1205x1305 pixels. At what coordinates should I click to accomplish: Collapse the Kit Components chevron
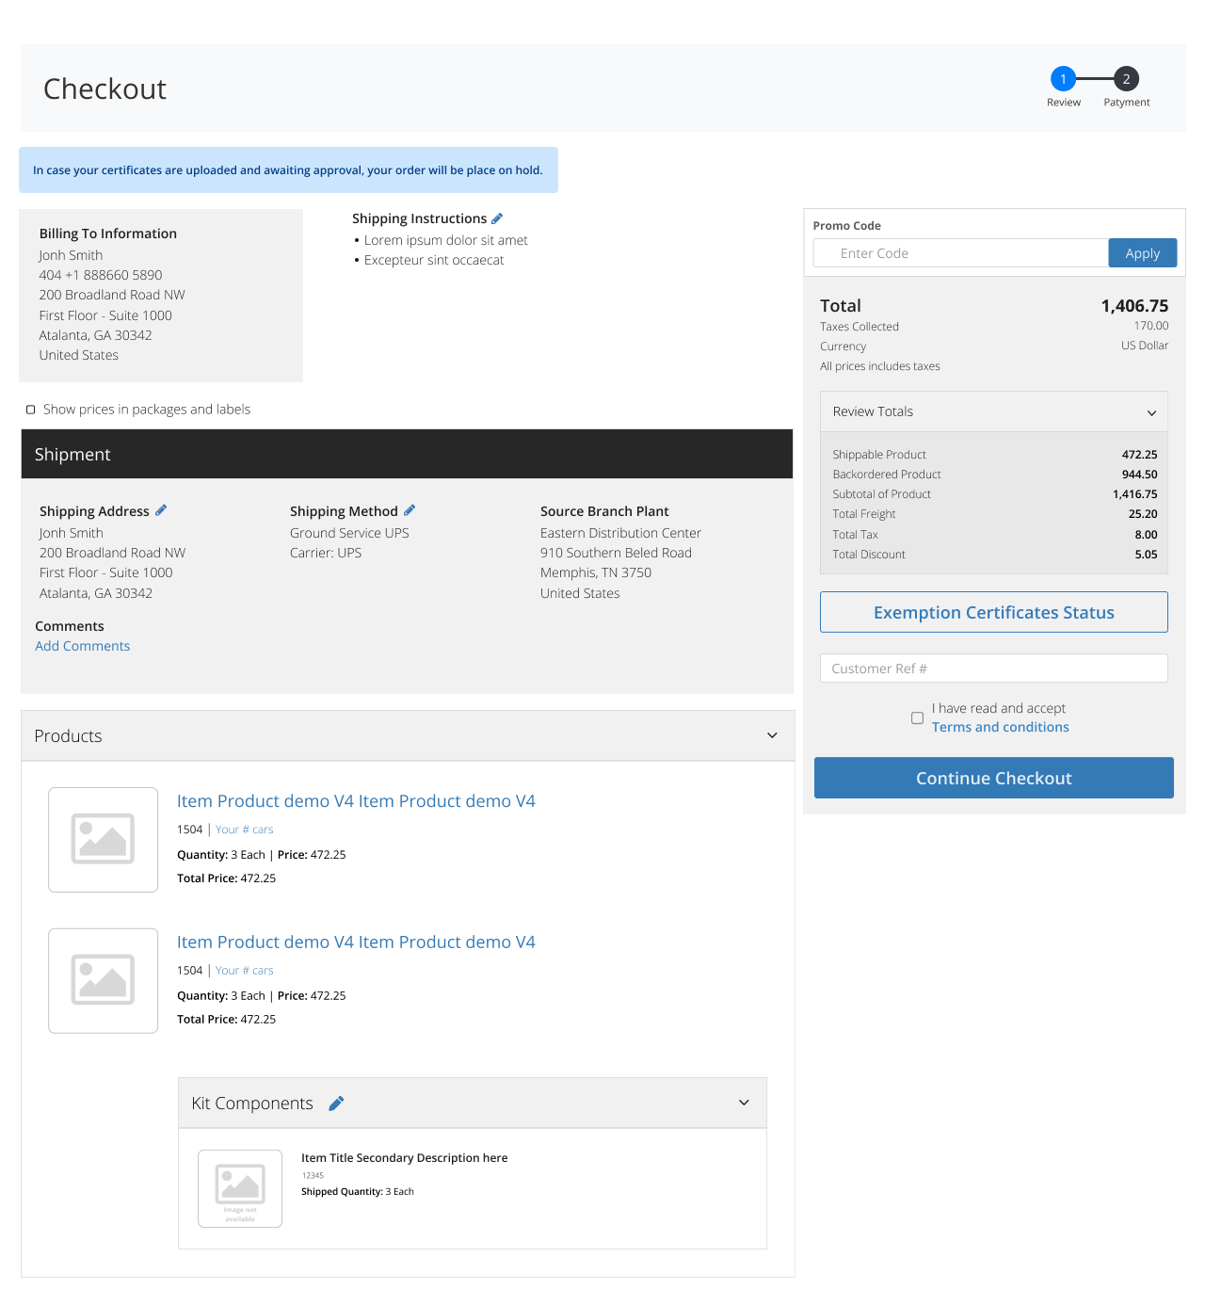pos(744,1103)
